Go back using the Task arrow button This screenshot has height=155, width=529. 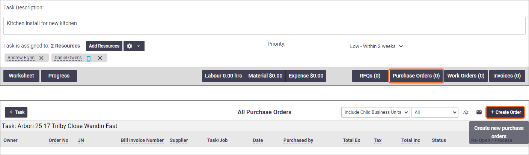tap(16, 112)
